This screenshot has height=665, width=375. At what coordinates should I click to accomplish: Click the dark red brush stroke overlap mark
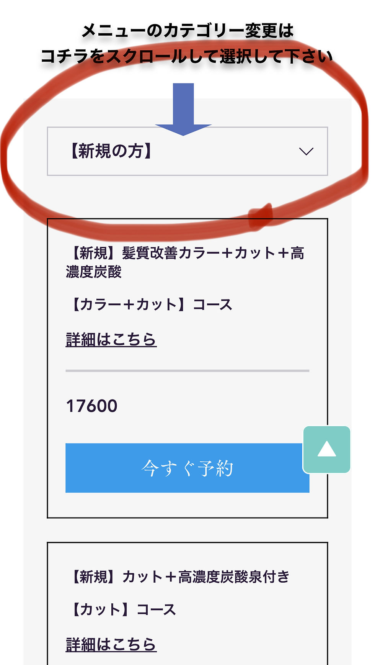[x=261, y=216]
